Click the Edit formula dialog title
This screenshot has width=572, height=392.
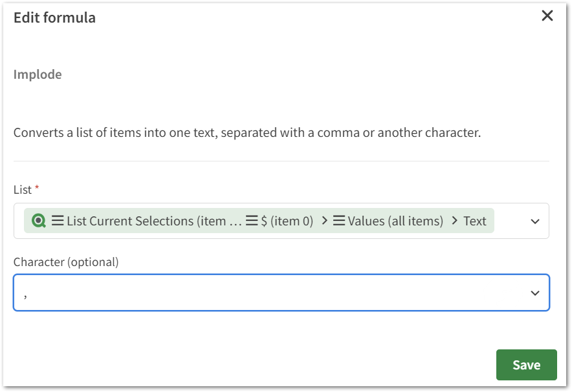pos(54,17)
